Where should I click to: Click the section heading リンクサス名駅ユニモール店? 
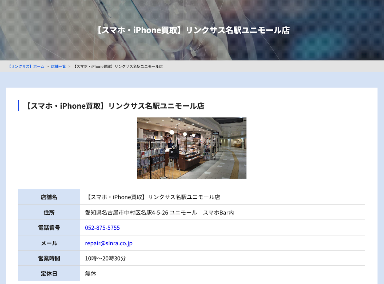(114, 106)
